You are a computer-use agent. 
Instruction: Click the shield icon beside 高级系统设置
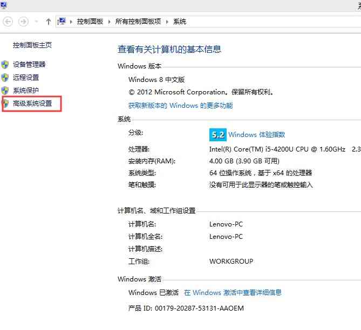pos(6,104)
